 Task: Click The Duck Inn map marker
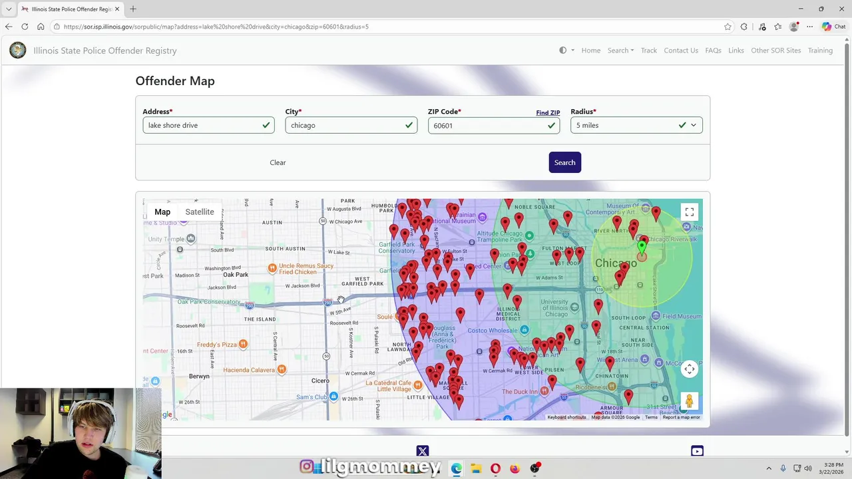544,392
